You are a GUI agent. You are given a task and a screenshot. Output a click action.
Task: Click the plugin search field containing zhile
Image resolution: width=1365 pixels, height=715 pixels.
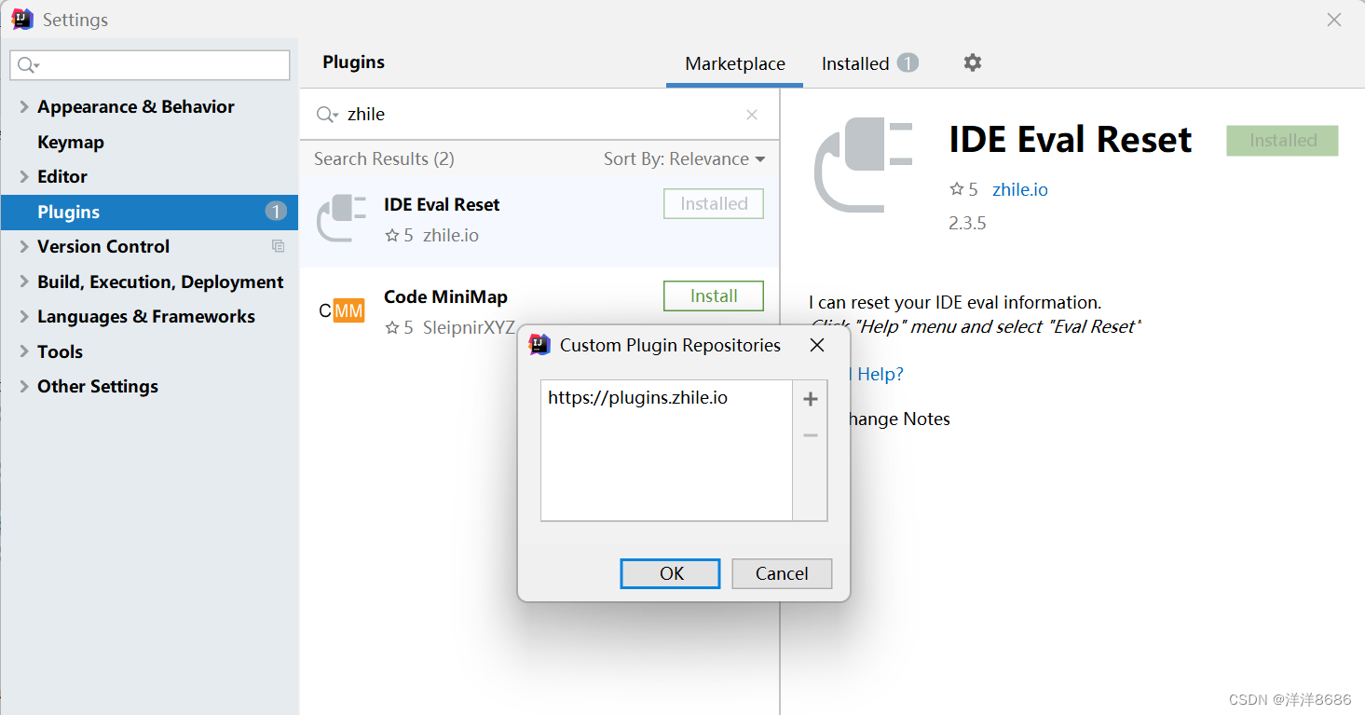[x=540, y=115]
